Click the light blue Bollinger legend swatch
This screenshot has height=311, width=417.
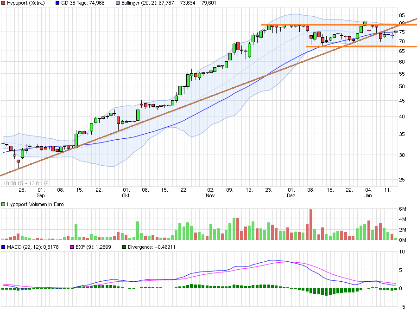(x=118, y=3)
